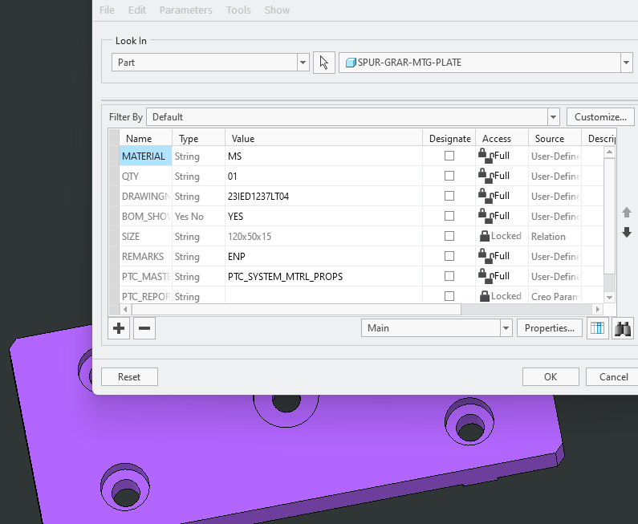Toggle Designate checkbox for QTY
This screenshot has width=638, height=524.
tap(449, 176)
